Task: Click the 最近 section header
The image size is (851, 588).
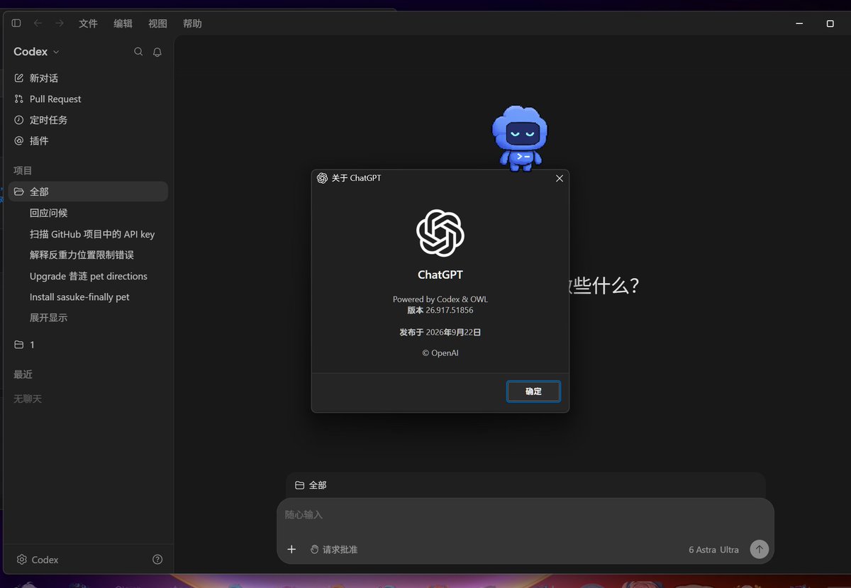Action: pyautogui.click(x=23, y=375)
